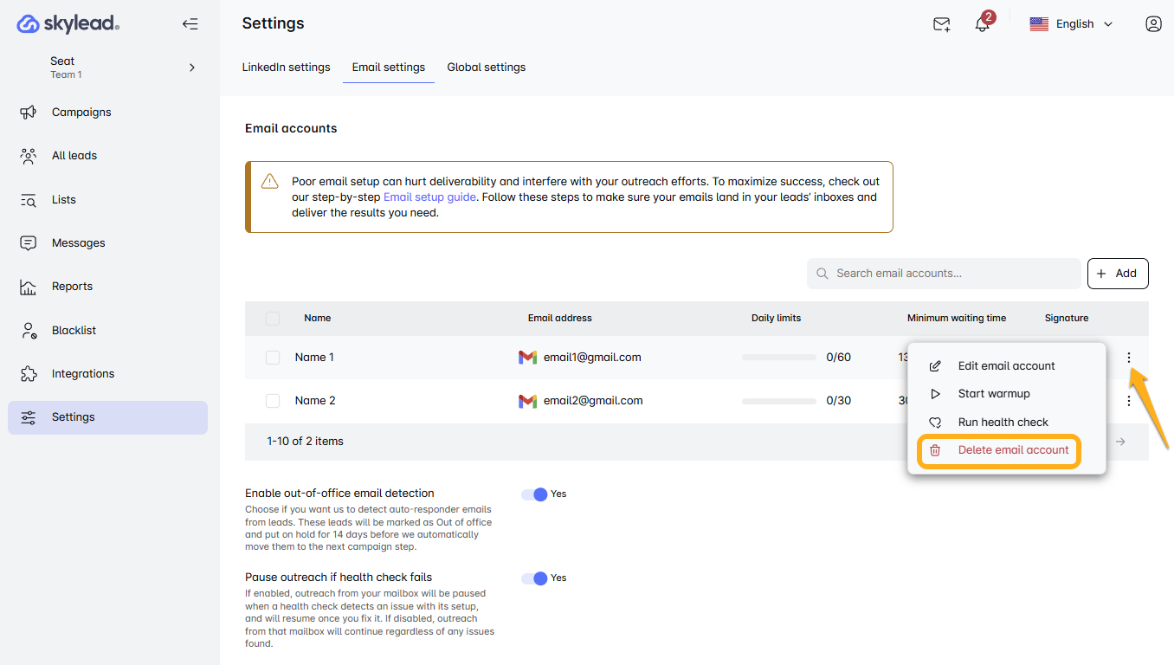Click the 0/60 daily limit progress bar
Image resolution: width=1174 pixels, height=665 pixels.
(x=779, y=358)
